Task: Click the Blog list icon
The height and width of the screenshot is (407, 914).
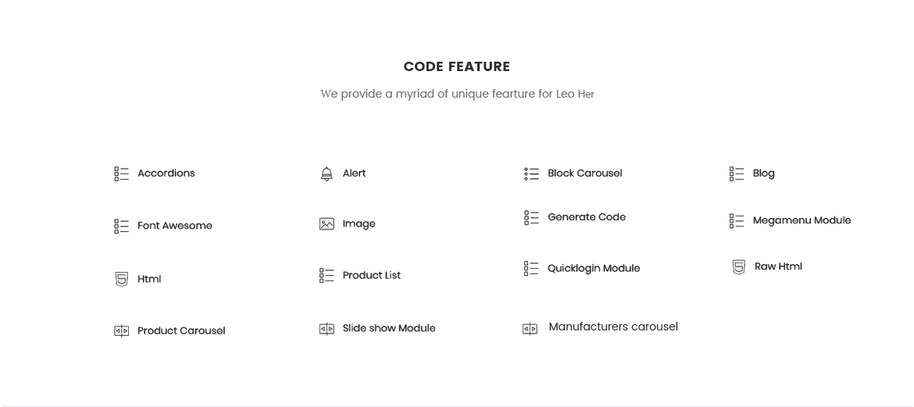Action: pos(737,173)
